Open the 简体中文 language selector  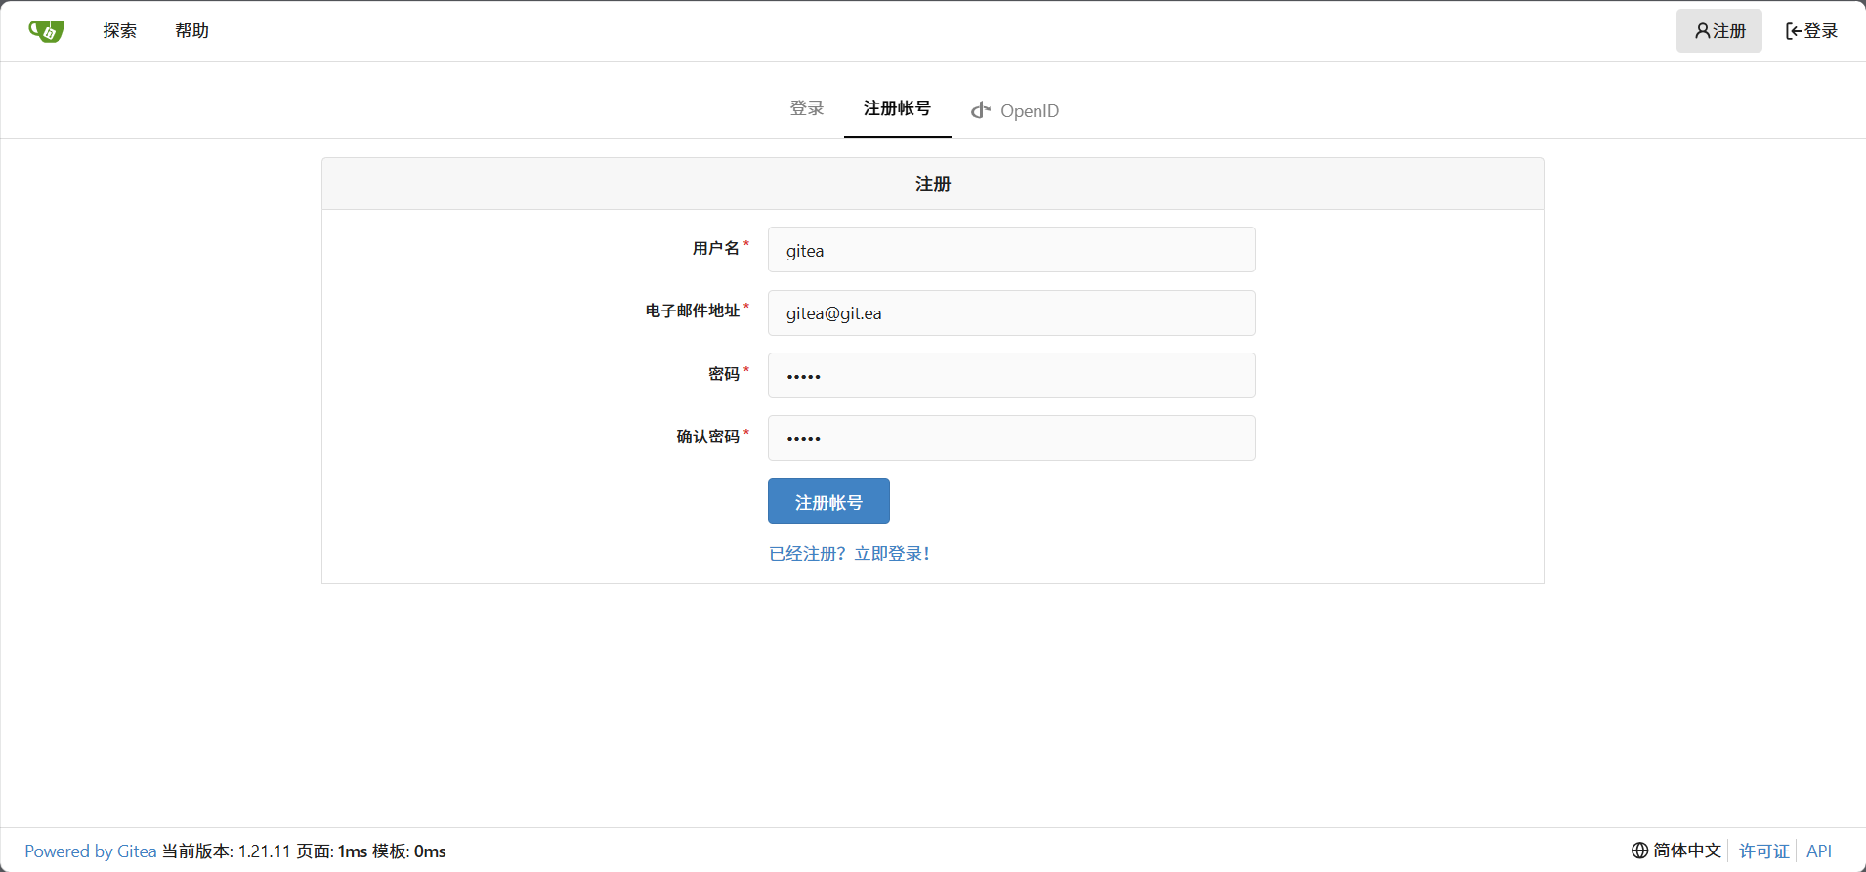(x=1676, y=851)
